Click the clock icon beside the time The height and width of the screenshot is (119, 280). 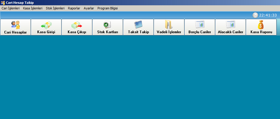click(x=255, y=15)
